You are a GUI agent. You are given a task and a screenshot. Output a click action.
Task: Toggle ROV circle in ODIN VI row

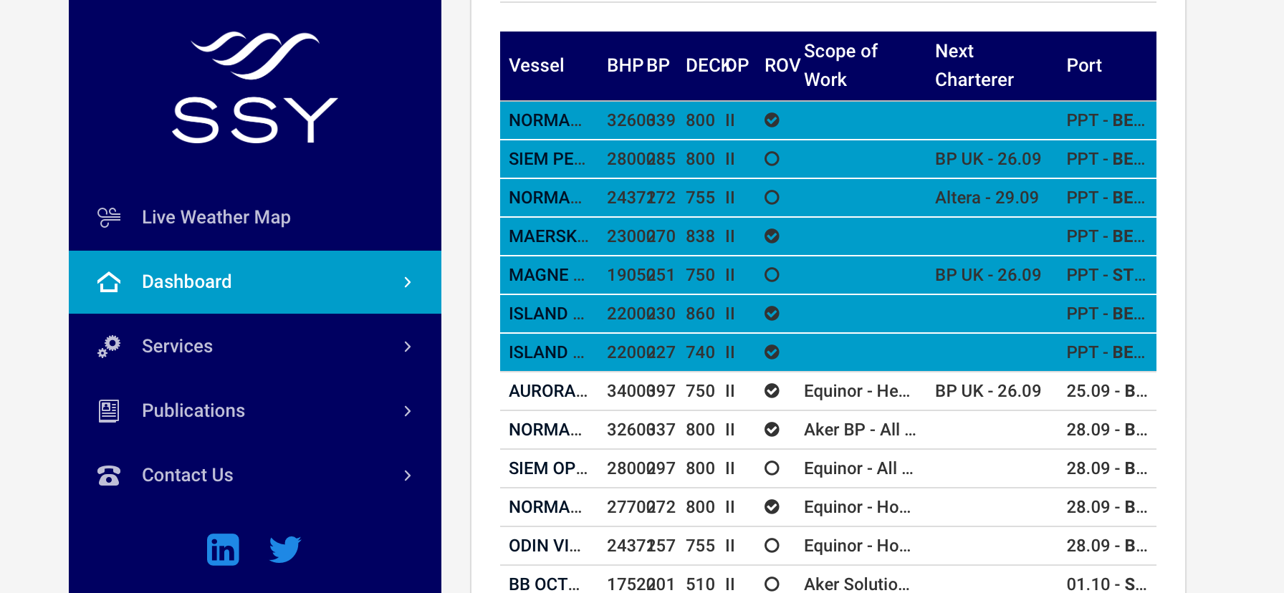(x=772, y=546)
